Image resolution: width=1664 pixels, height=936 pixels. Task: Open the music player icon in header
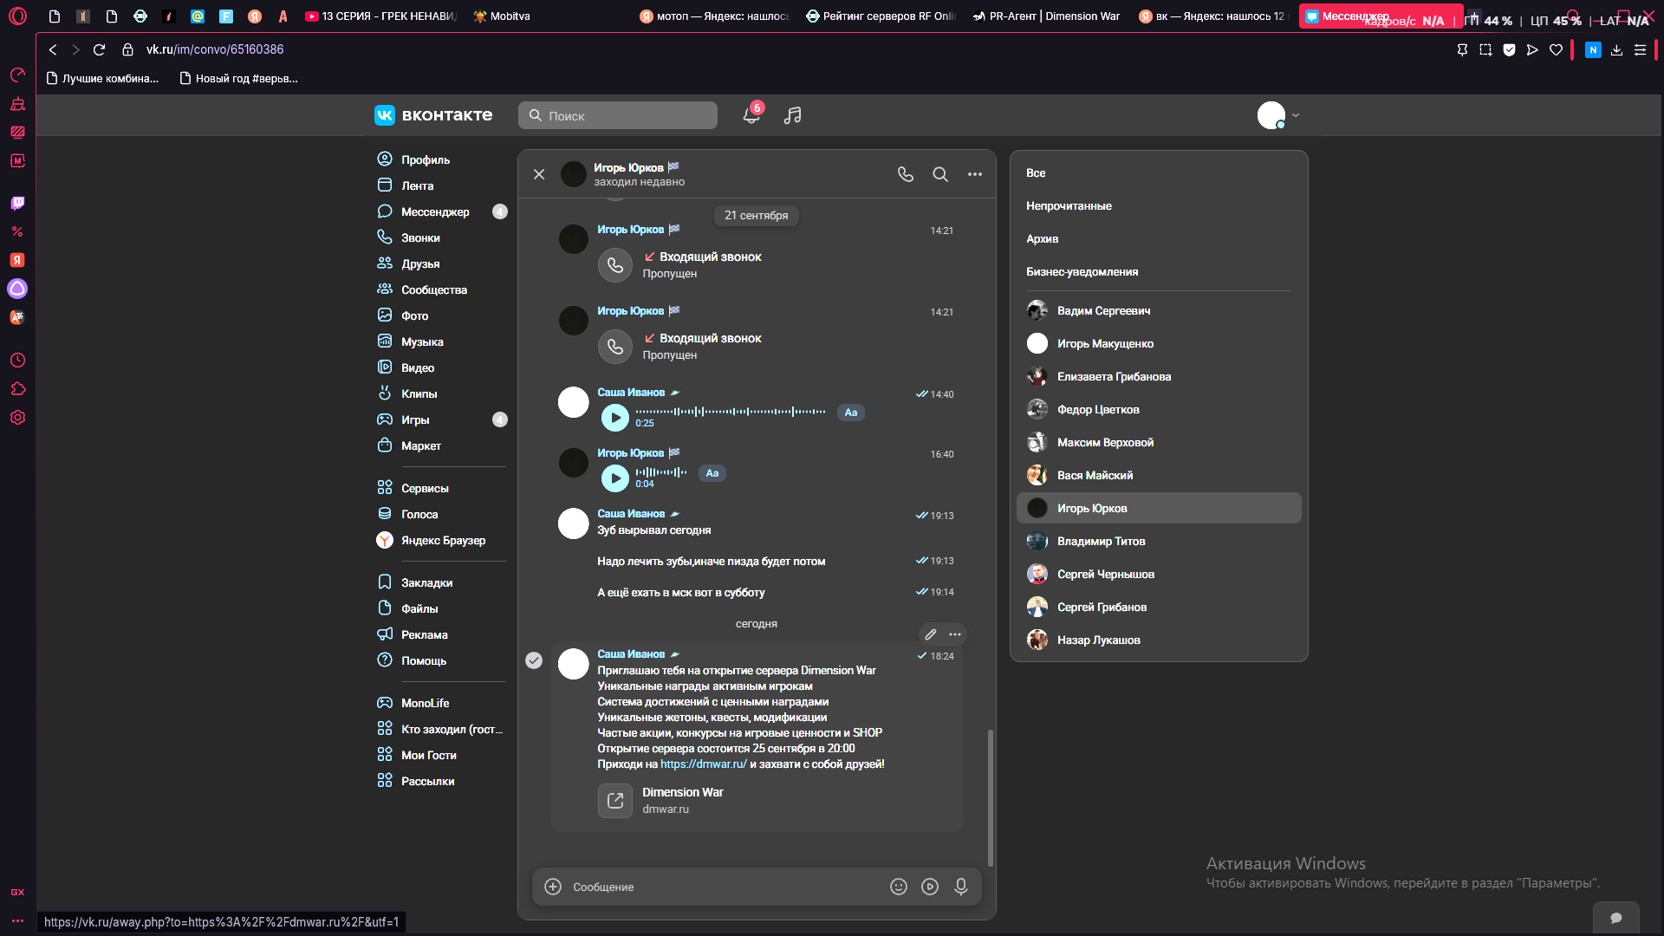(x=792, y=115)
